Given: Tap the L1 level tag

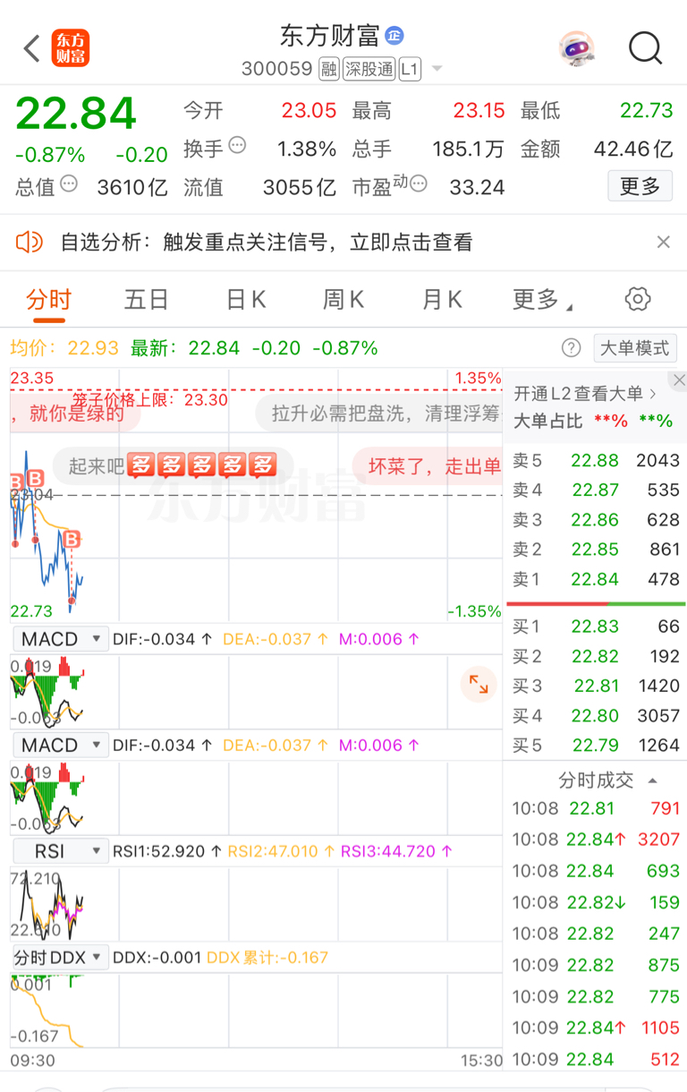Looking at the screenshot, I should [410, 69].
